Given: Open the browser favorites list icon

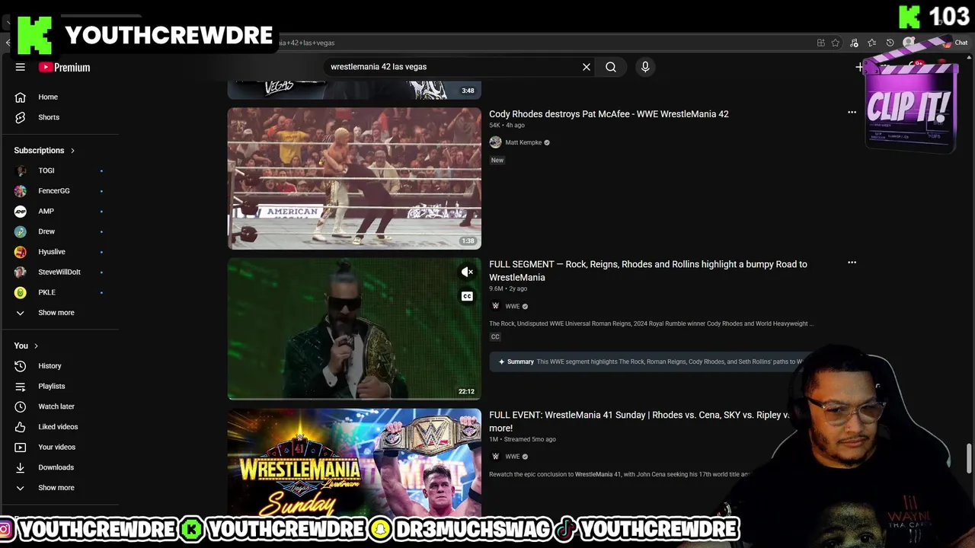Looking at the screenshot, I should (x=872, y=43).
